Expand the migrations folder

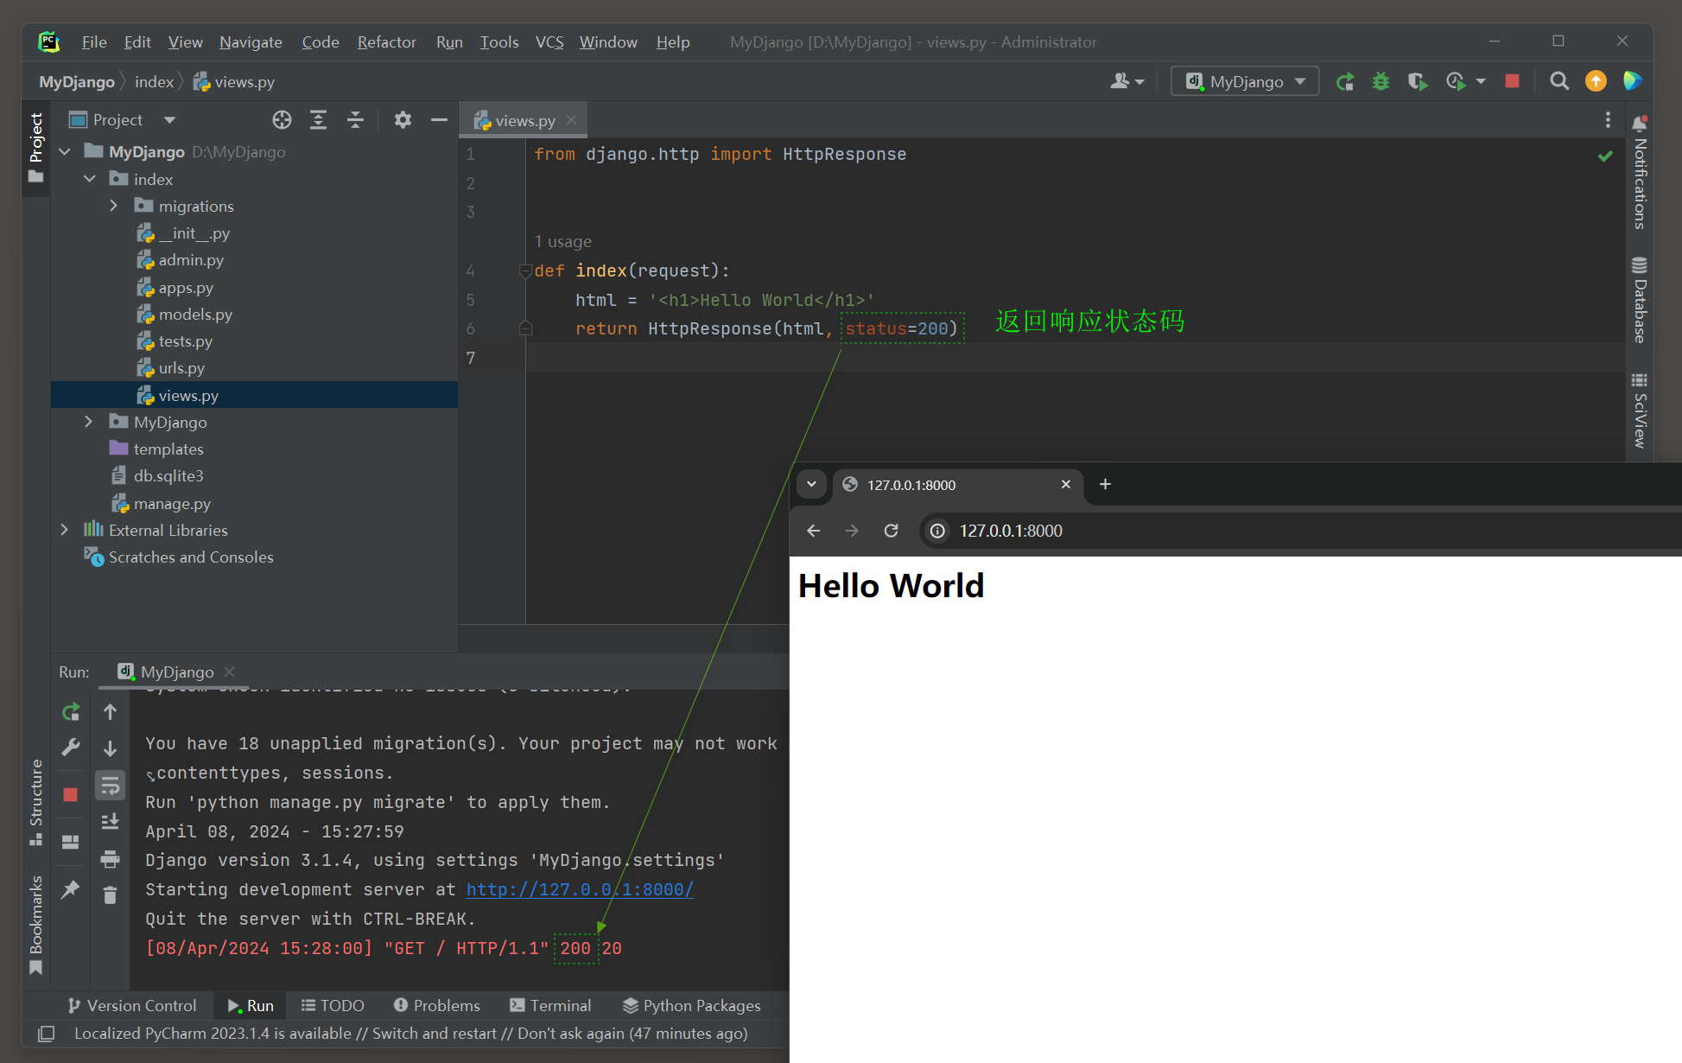coord(114,206)
